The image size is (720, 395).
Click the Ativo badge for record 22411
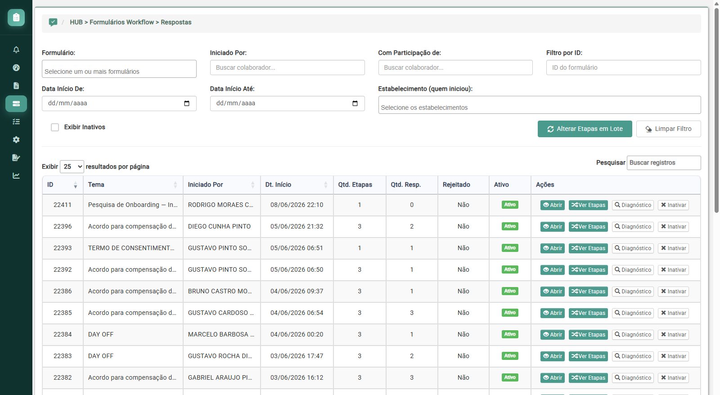(510, 205)
